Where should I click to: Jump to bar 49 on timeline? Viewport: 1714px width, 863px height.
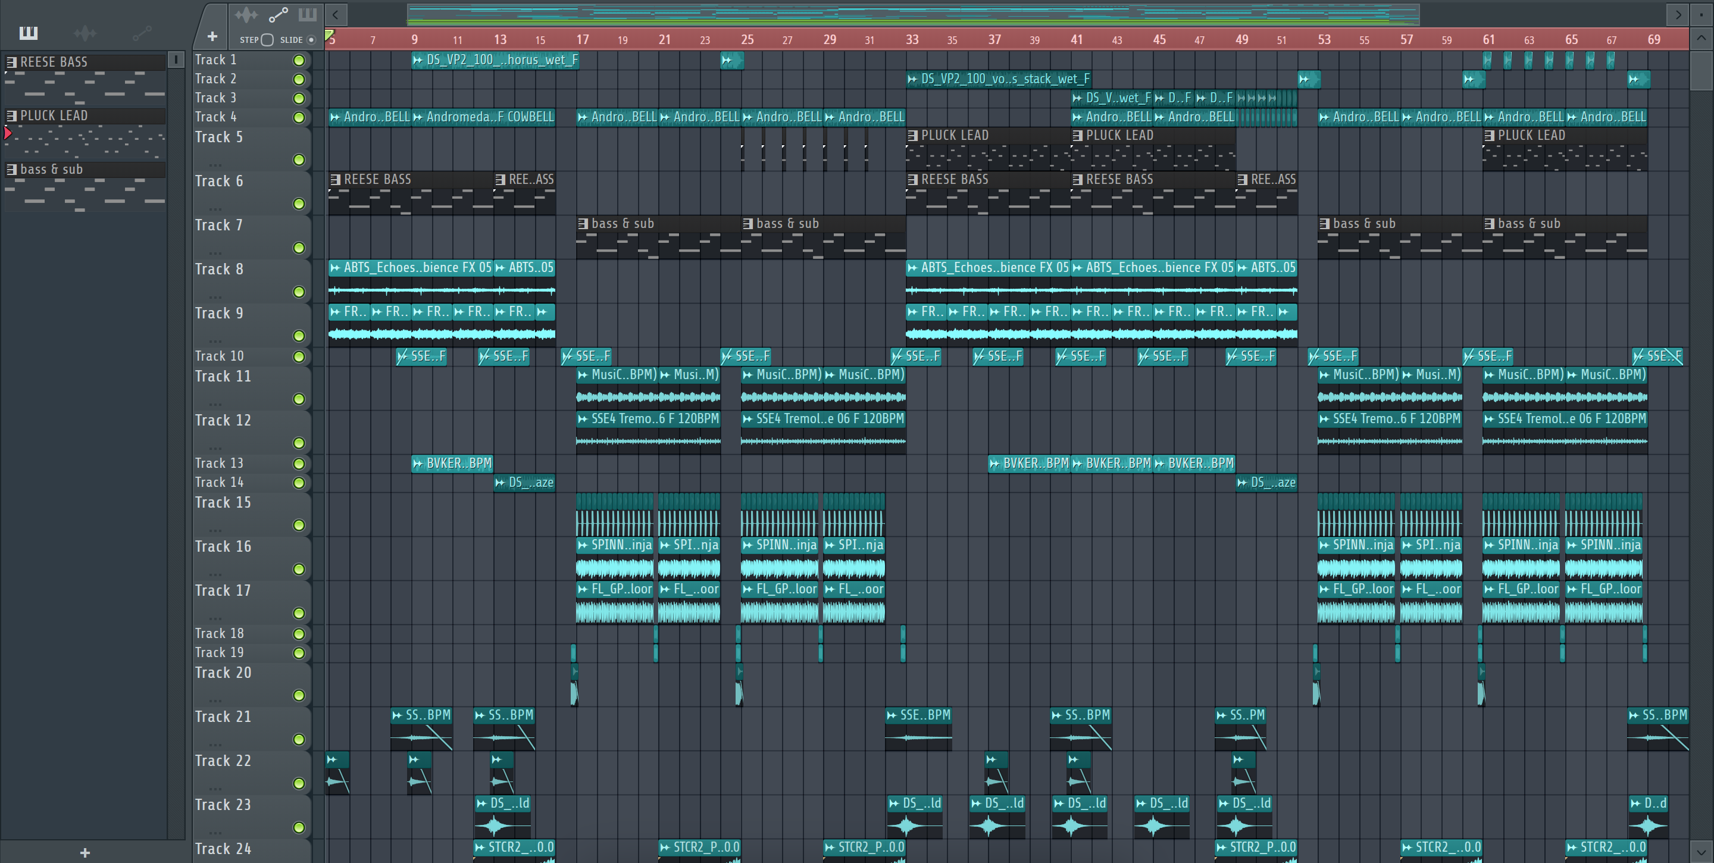(1241, 40)
